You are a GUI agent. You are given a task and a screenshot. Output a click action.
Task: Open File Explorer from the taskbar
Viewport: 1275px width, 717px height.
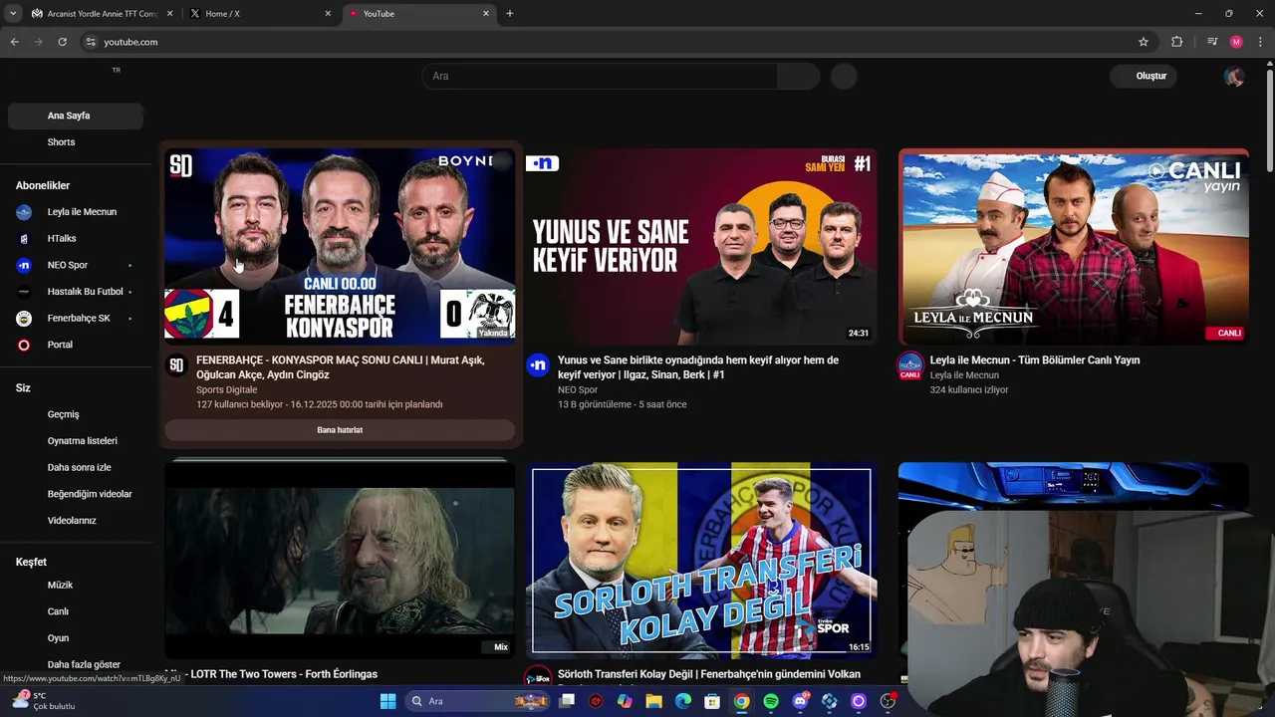coord(654,701)
